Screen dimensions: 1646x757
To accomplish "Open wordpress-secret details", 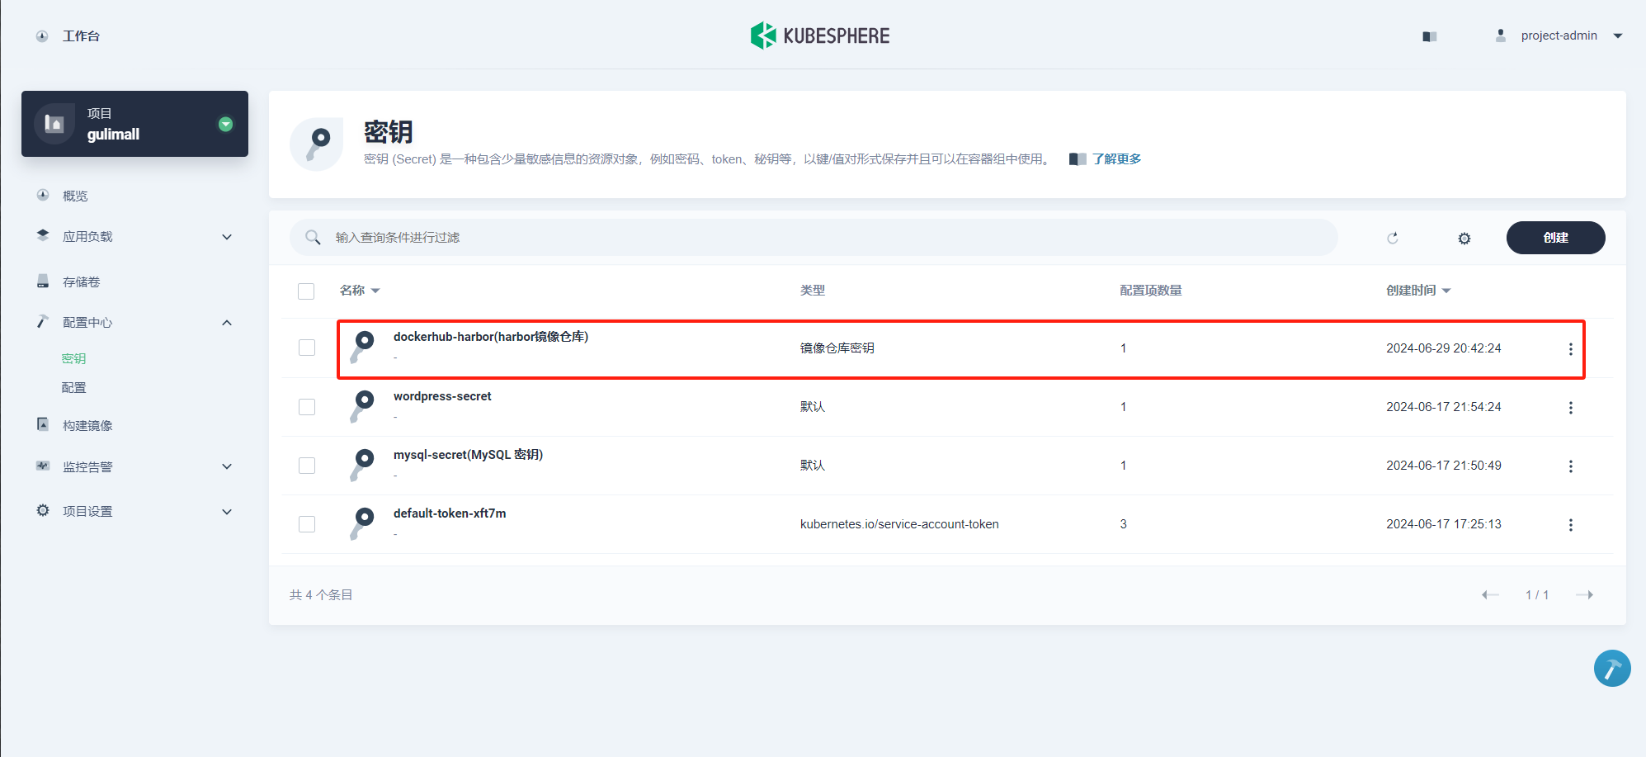I will point(442,396).
